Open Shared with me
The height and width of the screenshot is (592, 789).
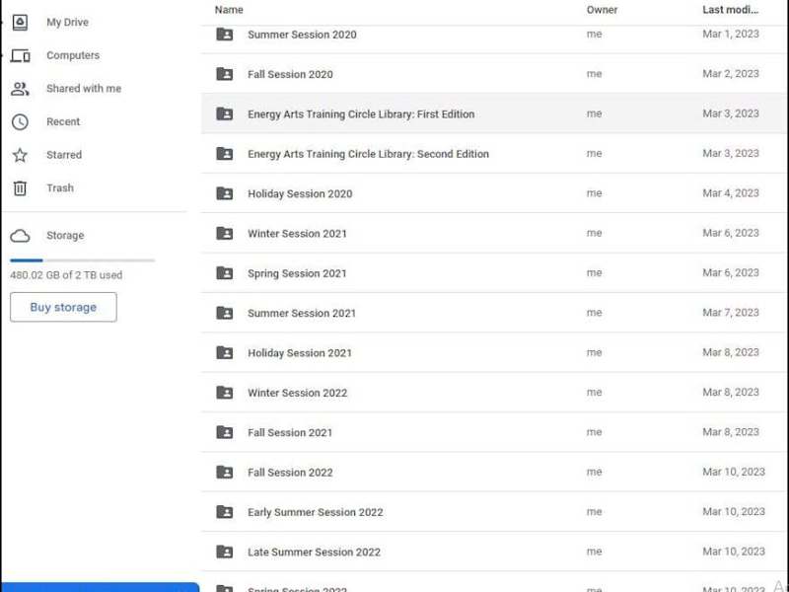[84, 89]
